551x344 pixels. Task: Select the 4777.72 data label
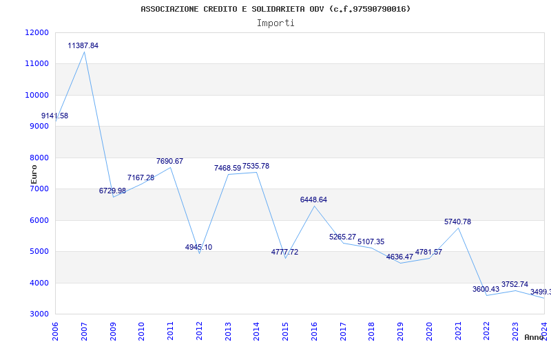point(284,252)
